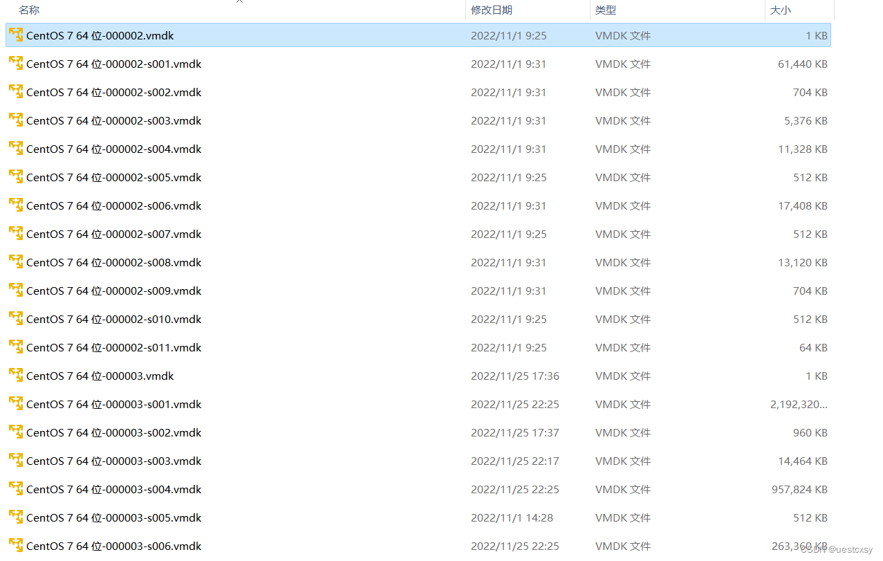Select file name CentOS 7 64 位-000003-s004.vmdk

pyautogui.click(x=114, y=489)
